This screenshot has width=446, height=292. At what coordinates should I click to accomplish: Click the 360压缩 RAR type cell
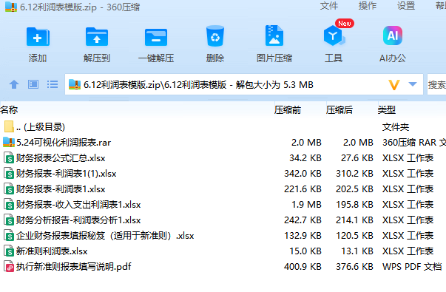(414, 142)
